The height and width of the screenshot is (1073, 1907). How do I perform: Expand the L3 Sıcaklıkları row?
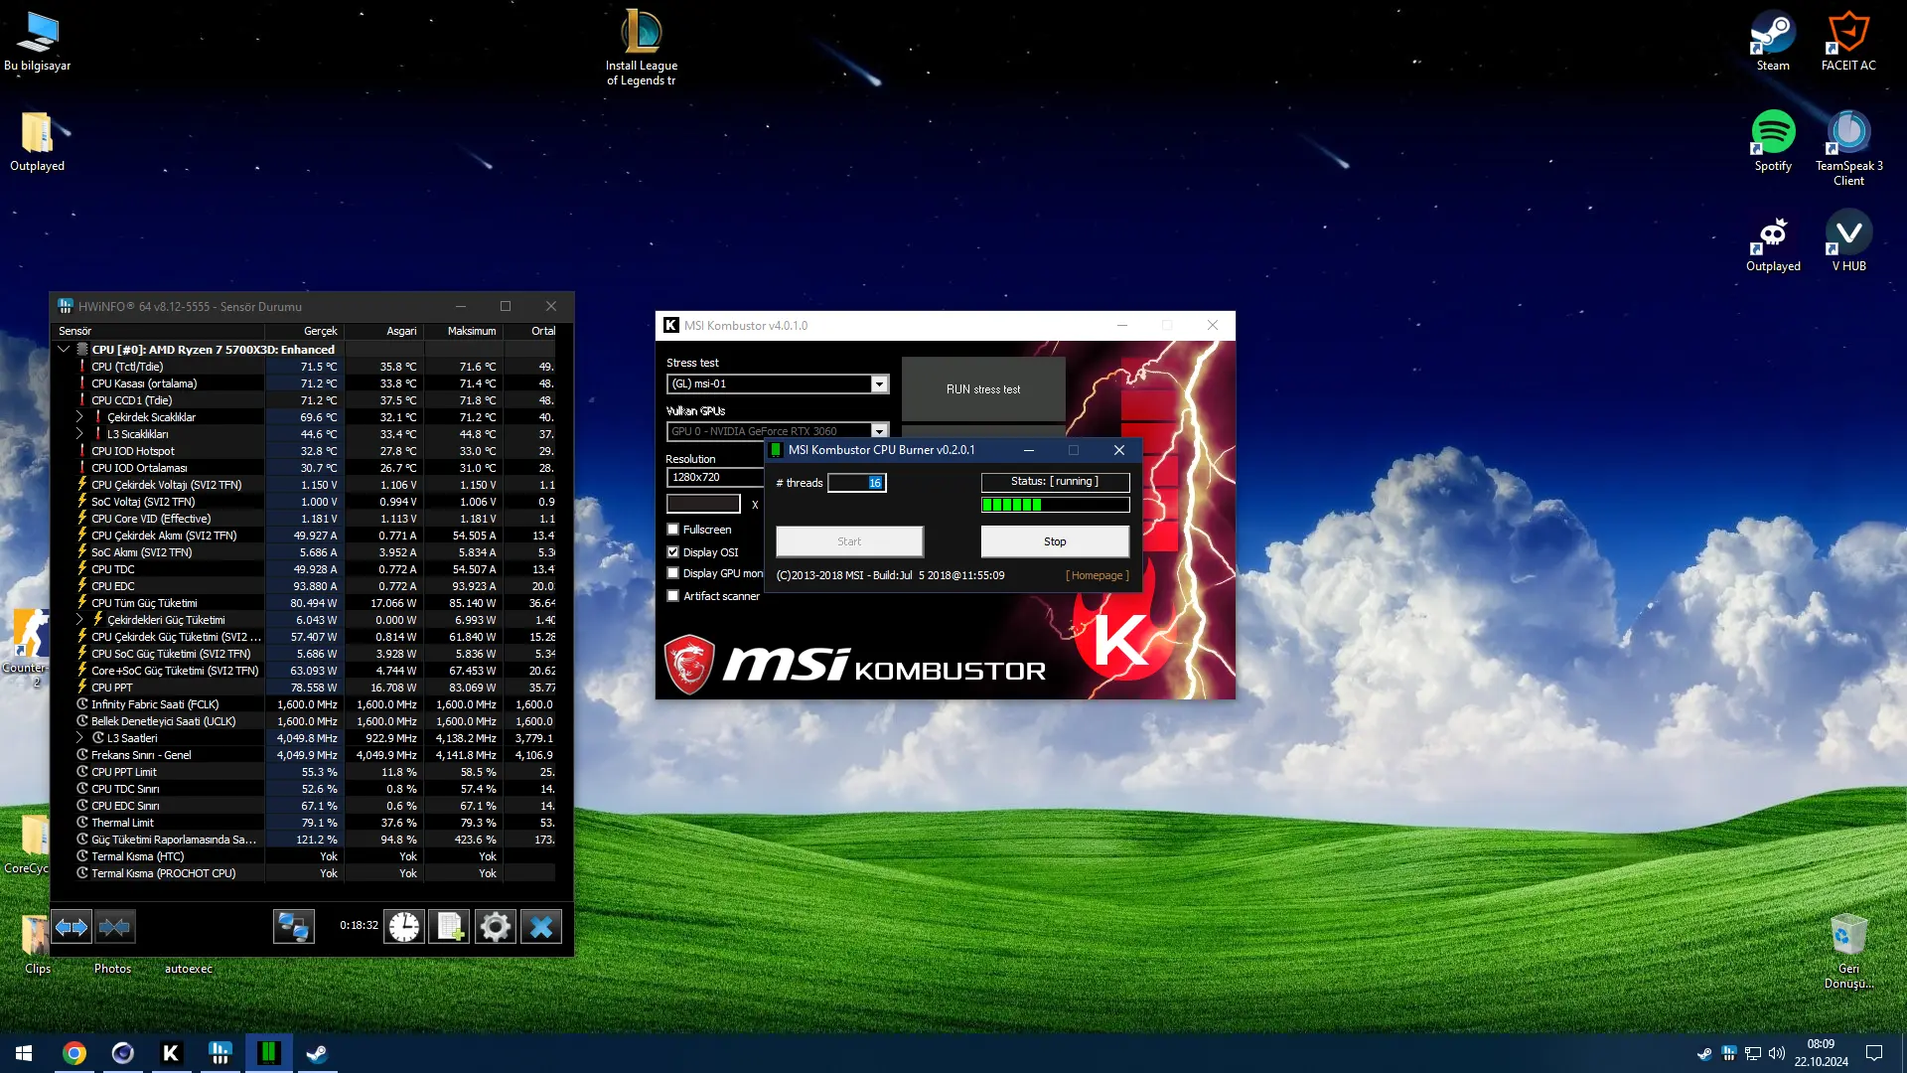click(79, 434)
